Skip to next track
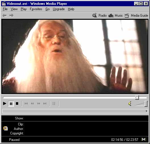The image size is (150, 144). tap(45, 103)
